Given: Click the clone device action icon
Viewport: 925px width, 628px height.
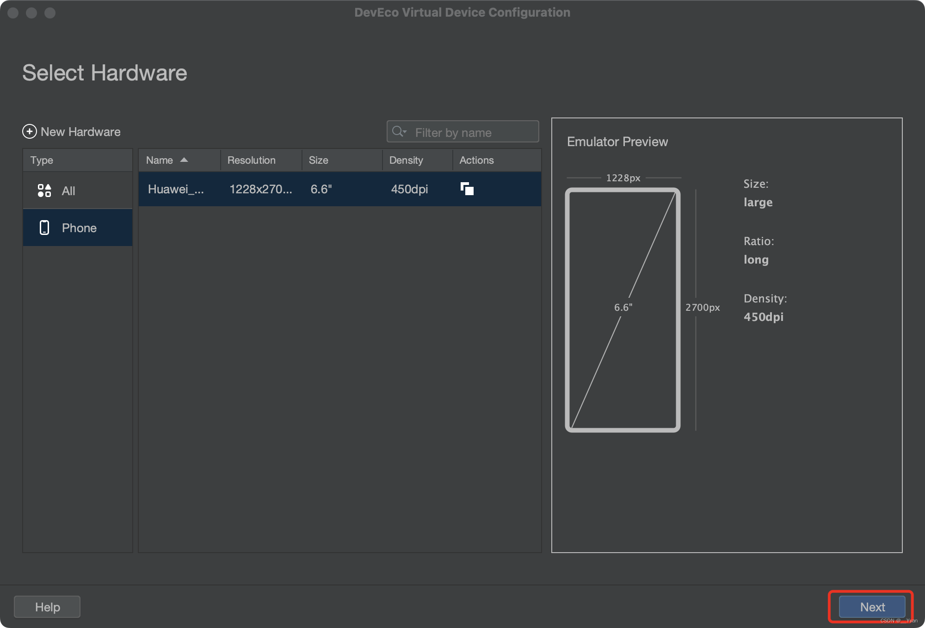Looking at the screenshot, I should click(x=467, y=189).
